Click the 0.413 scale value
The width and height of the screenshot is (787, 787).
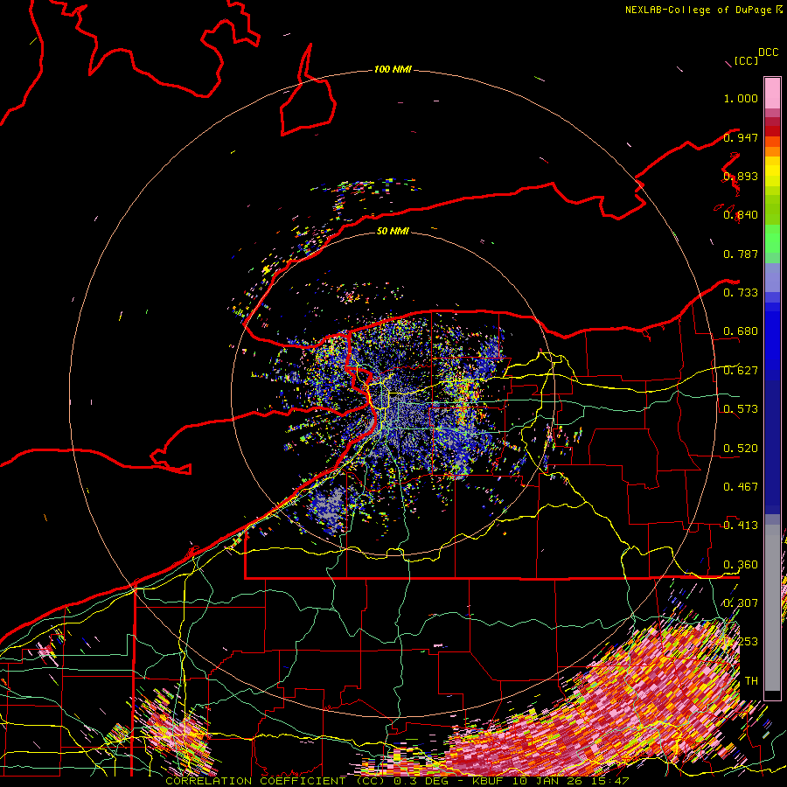point(741,526)
